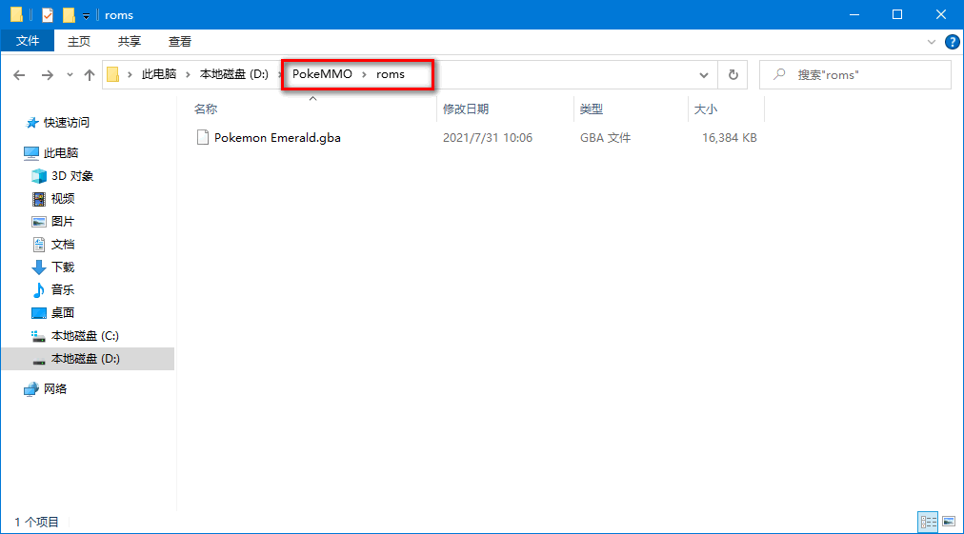Expand the ribbon with chevron arrow
The height and width of the screenshot is (534, 964).
(932, 42)
